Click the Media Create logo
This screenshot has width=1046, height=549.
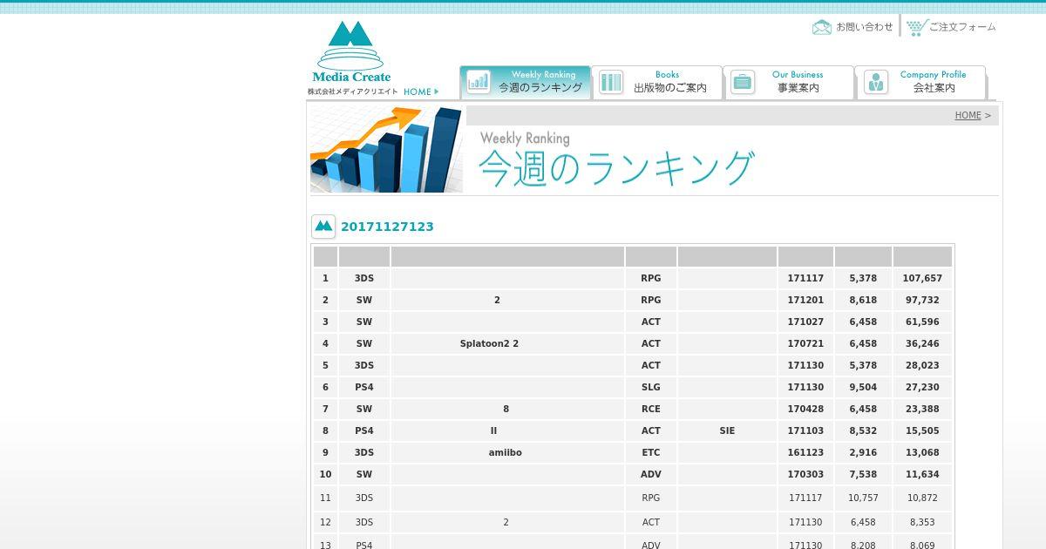(x=352, y=53)
